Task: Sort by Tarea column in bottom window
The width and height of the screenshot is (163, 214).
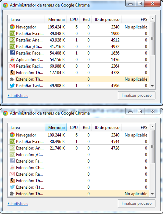Action: tap(26, 128)
